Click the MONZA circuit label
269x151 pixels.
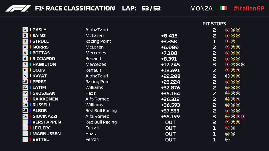click(x=201, y=8)
